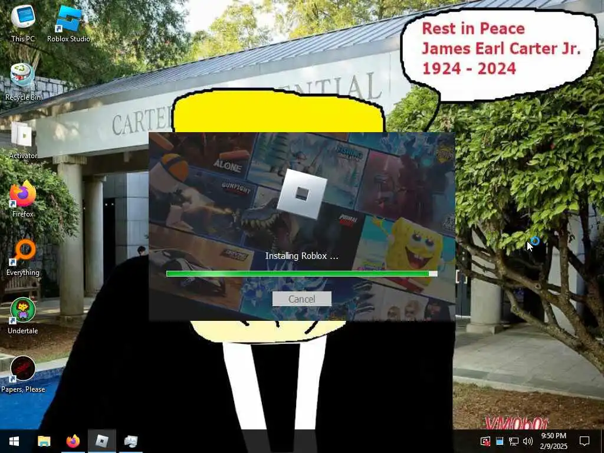Open the This PC desktop icon
The height and width of the screenshot is (453, 604).
pos(23,22)
